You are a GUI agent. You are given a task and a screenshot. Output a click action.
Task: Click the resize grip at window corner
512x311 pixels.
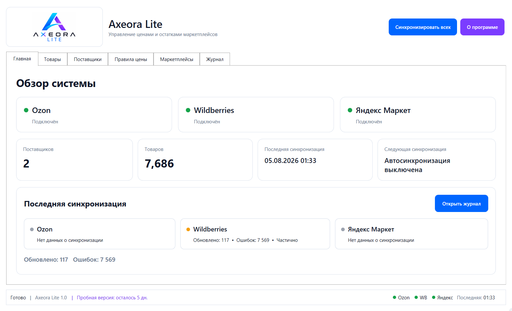510,309
